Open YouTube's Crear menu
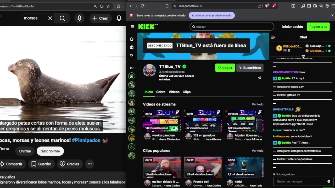 point(100,18)
